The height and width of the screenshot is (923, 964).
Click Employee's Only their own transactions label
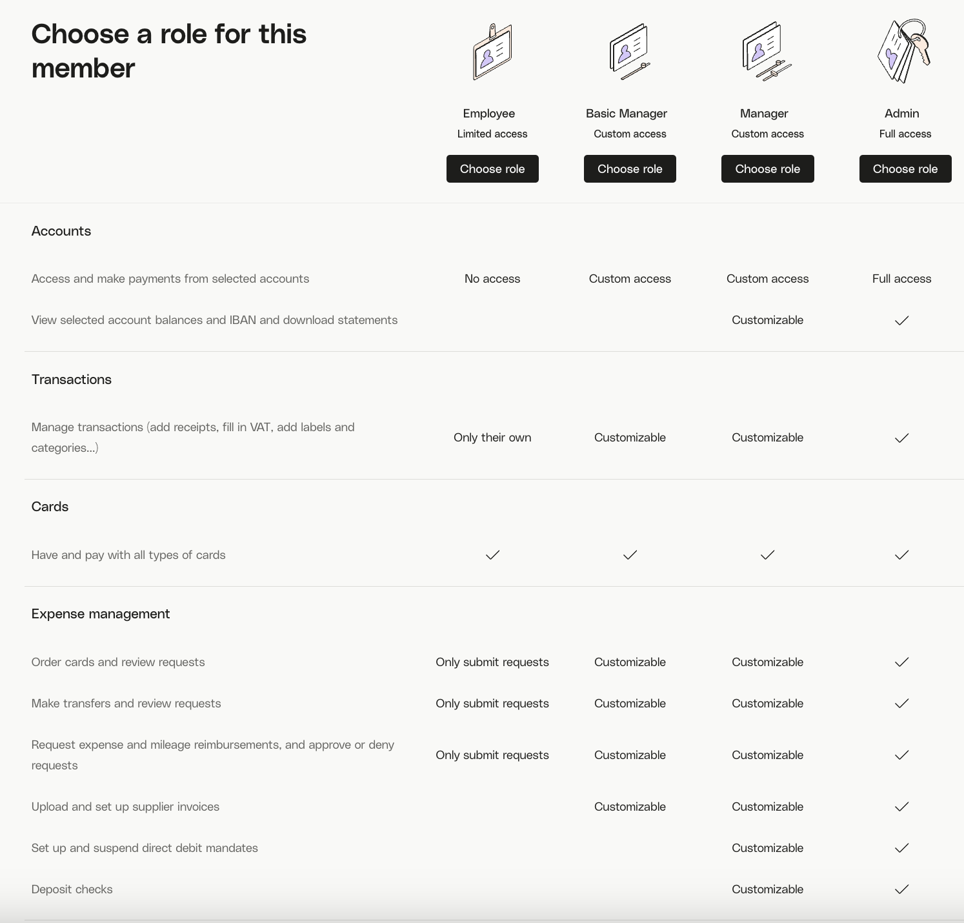492,438
